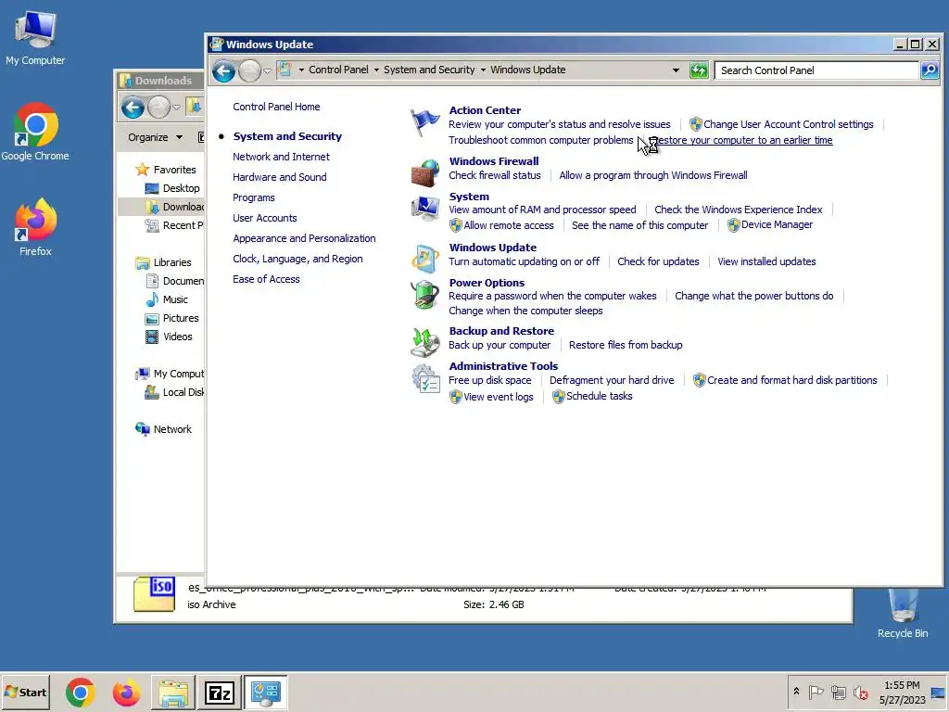
Task: Open recent pages dropdown next to forward button
Action: point(267,71)
